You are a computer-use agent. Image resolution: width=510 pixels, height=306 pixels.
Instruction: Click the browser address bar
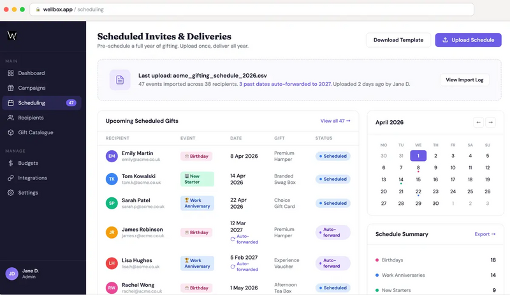pos(252,10)
